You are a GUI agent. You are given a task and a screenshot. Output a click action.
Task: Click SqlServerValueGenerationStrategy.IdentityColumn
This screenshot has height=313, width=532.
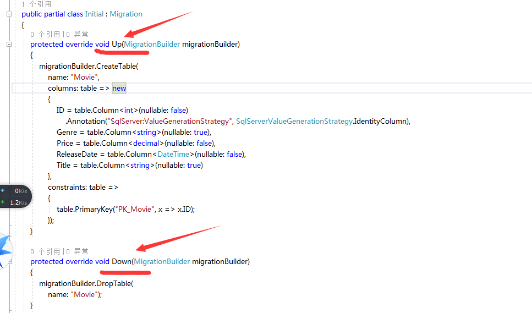pyautogui.click(x=322, y=121)
